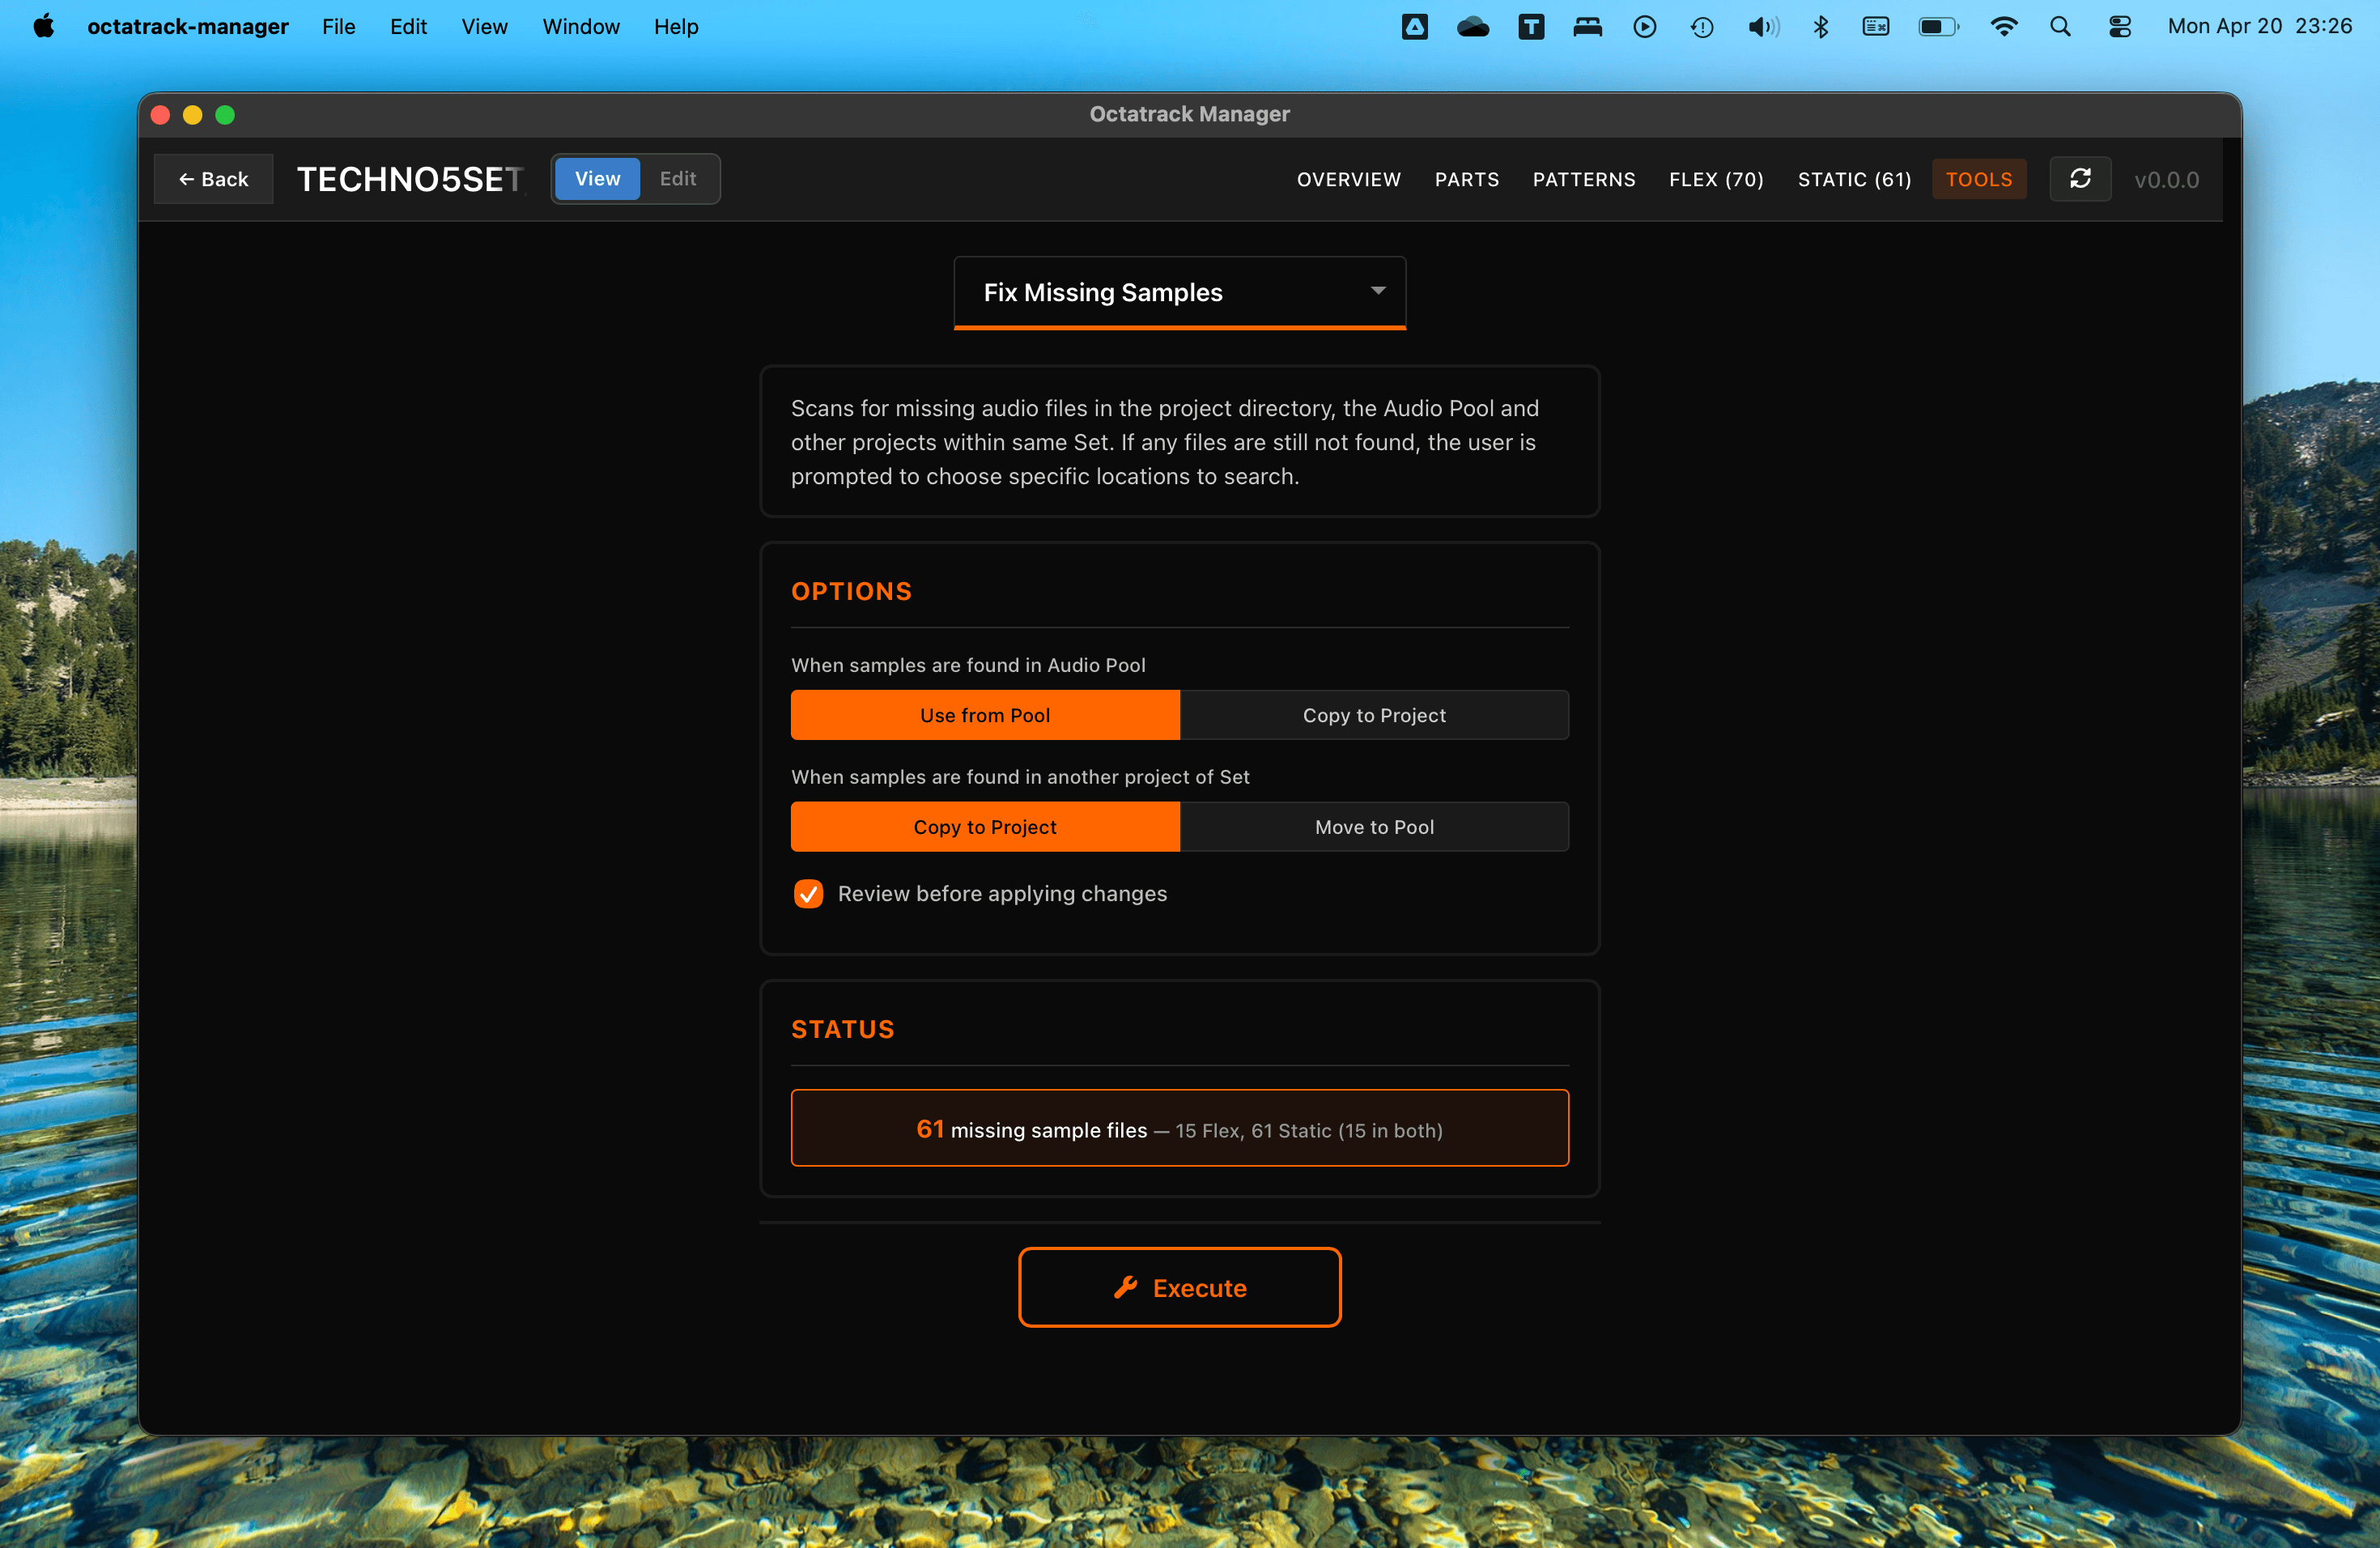Open the Fix Missing Samples tool selector

[1179, 292]
